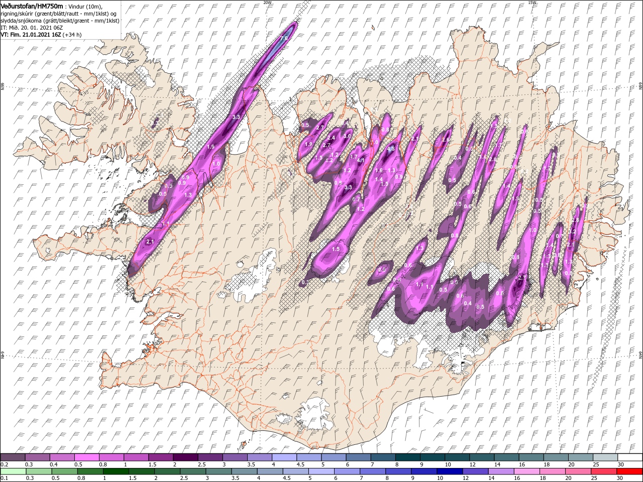Image resolution: width=643 pixels, height=482 pixels.
Task: Select the lavender lower-scale swatch 14 to 16
Action: click(500, 471)
